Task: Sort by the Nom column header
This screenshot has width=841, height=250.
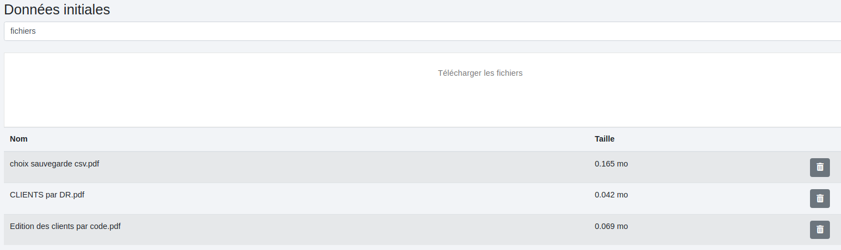Action: [x=19, y=139]
